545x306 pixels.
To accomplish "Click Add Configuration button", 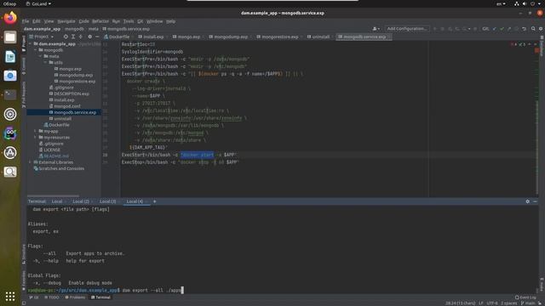I will tap(407, 29).
